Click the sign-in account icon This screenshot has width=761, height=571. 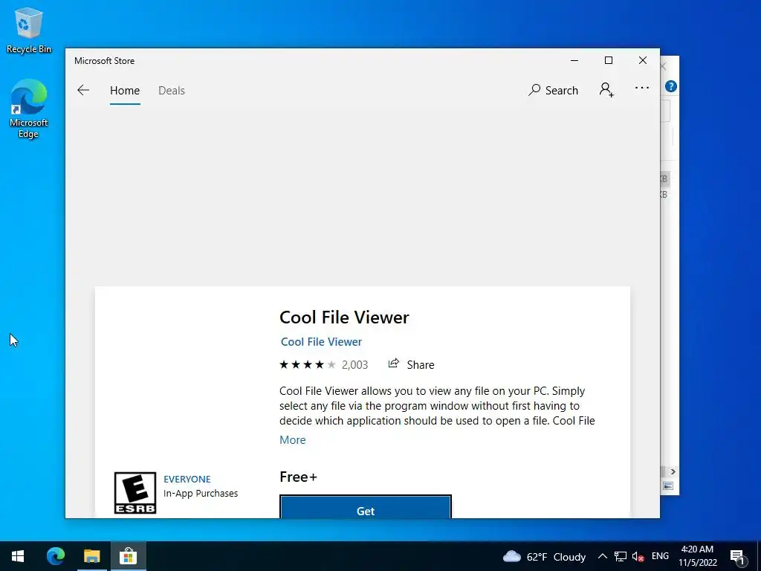pyautogui.click(x=606, y=90)
